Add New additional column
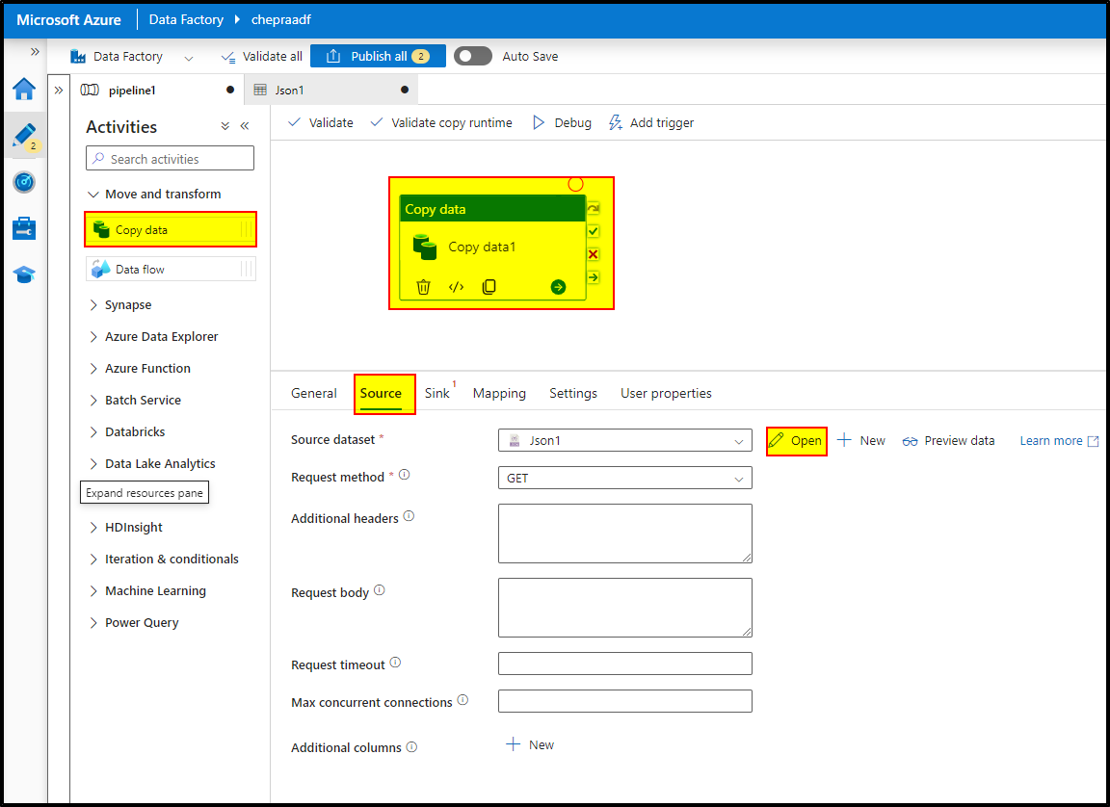Screen dimensions: 1110x807 [x=530, y=744]
